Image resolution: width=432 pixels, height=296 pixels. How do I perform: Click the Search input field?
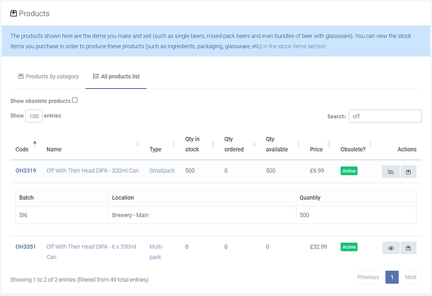(385, 116)
